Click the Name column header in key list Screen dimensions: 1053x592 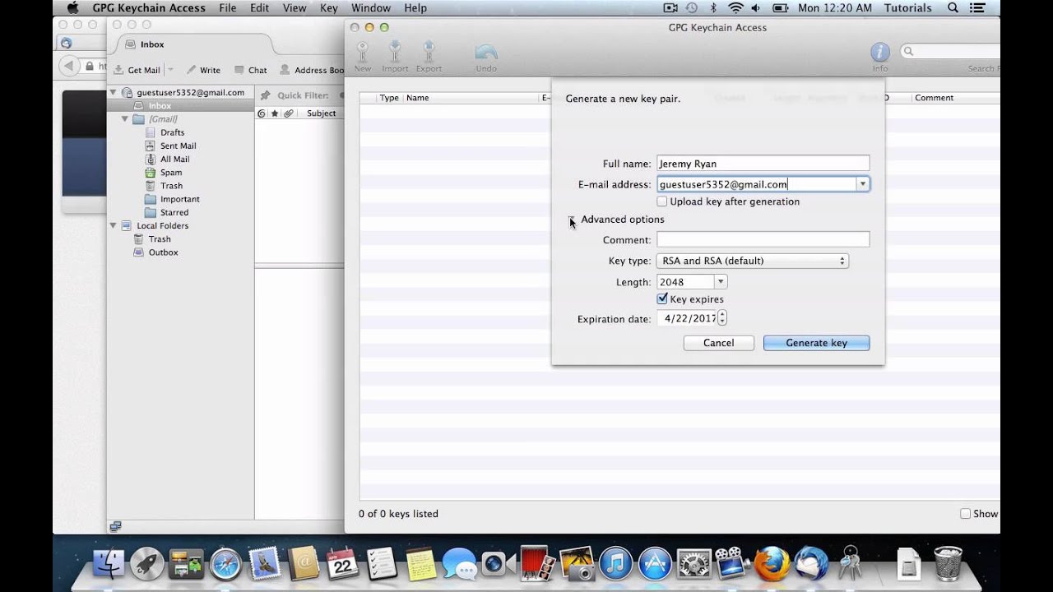pyautogui.click(x=470, y=98)
